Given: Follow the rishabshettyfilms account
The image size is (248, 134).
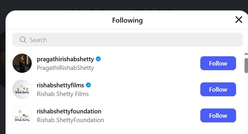Looking at the screenshot, I should pos(218,89).
